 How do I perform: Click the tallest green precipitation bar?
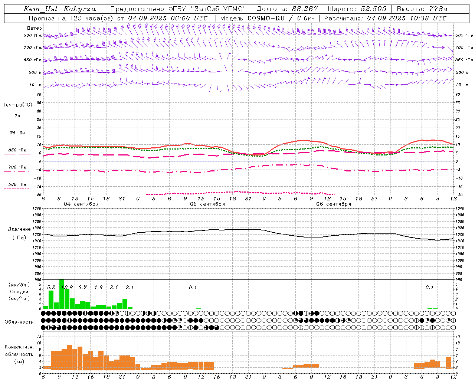click(62, 294)
